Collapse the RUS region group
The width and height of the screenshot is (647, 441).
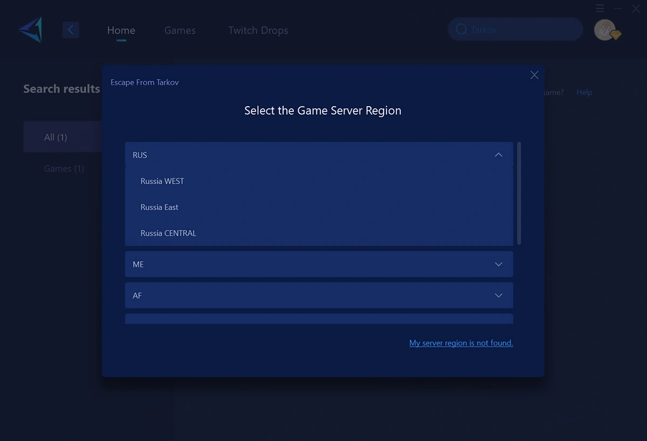[x=498, y=155]
